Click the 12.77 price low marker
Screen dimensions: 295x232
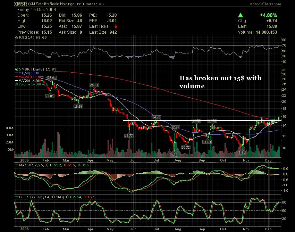[x=129, y=135]
